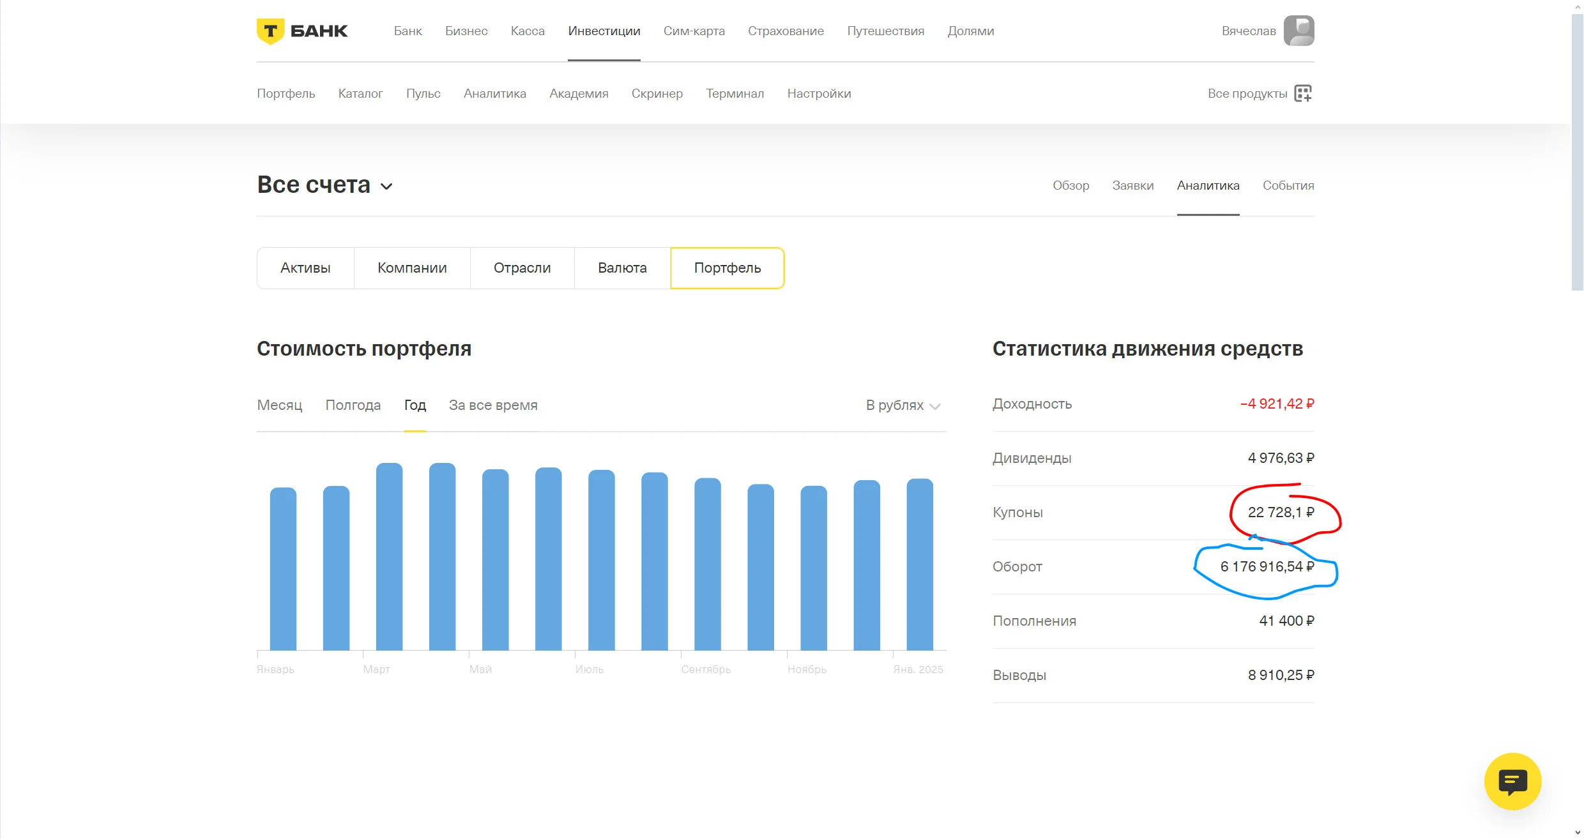1584x839 pixels.
Task: Open the В рублях currency dropdown
Action: [x=903, y=405]
